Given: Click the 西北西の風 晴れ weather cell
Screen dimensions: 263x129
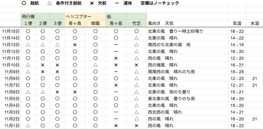Looking at the screenshot, I should [165, 112].
